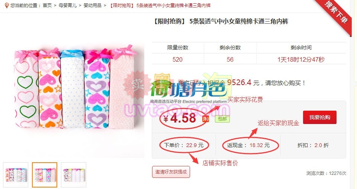
Task: Click the product title 5条装透气中小女童纯棉卡通三角内裤
Action: click(239, 22)
